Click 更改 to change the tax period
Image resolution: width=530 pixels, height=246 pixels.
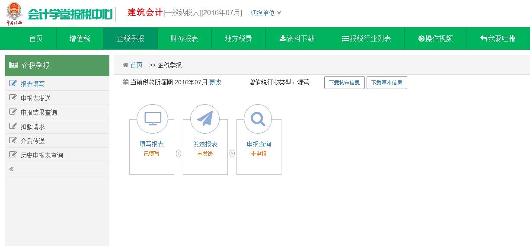tap(215, 82)
